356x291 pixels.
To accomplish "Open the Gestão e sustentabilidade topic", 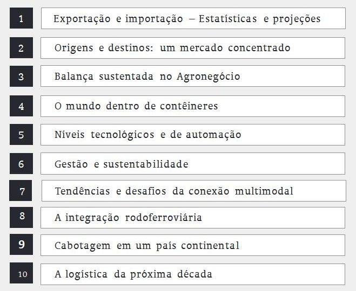I will tap(193, 163).
